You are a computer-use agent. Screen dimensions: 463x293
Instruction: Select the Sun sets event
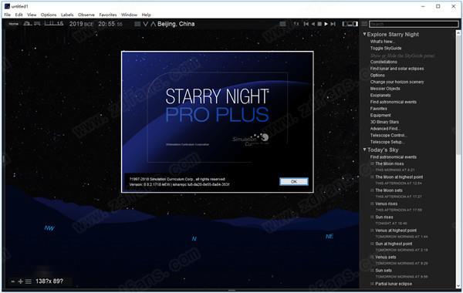384,271
